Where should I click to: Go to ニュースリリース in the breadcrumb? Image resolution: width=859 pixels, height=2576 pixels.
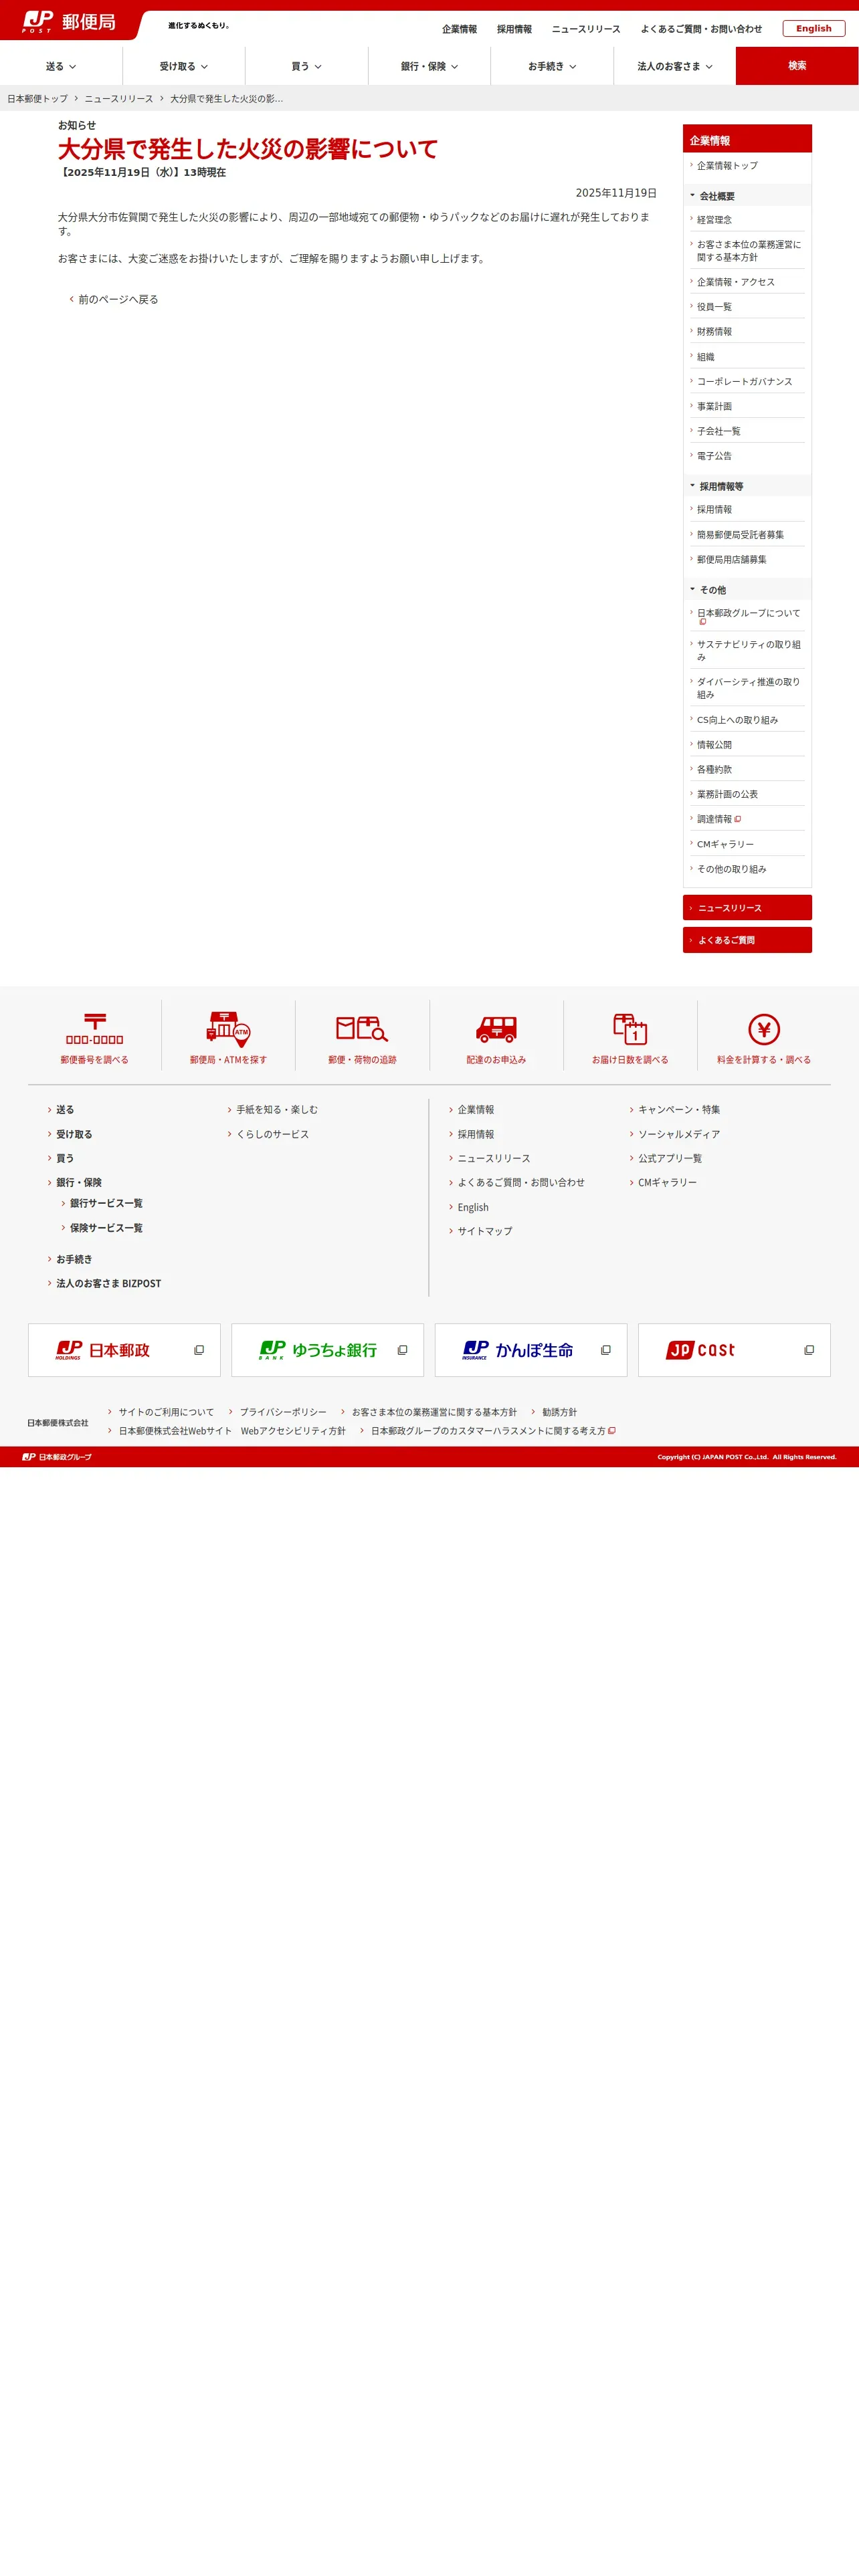(x=119, y=99)
